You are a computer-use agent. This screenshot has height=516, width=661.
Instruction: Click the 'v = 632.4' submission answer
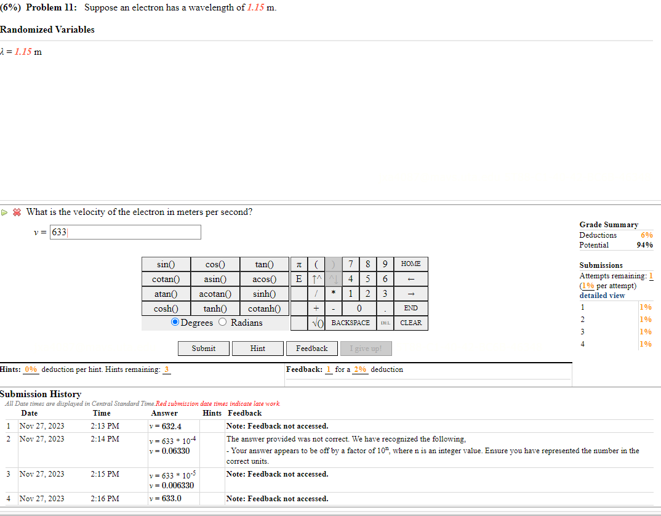(165, 427)
